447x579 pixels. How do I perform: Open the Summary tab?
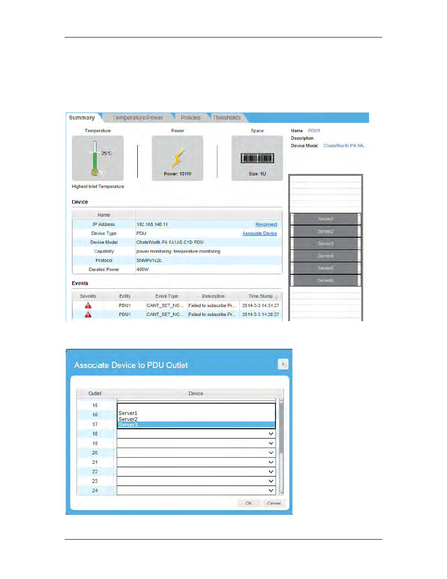tap(82, 118)
